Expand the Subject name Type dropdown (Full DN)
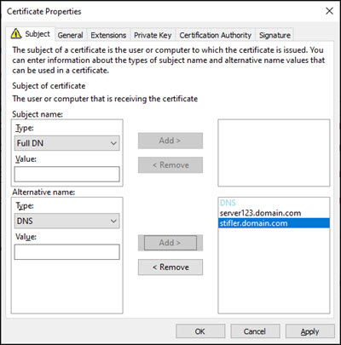Screen dimensions: 341x345 (x=67, y=143)
